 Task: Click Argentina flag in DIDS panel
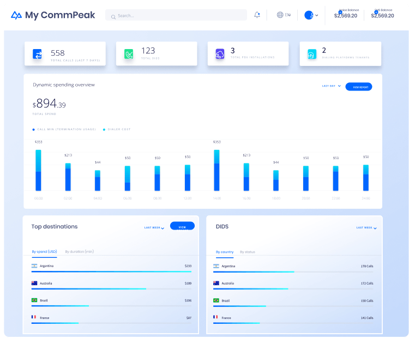coord(216,266)
